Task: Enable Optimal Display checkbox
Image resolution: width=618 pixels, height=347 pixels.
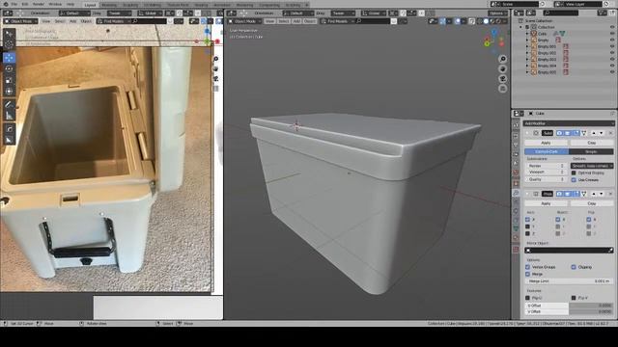Action: point(574,173)
